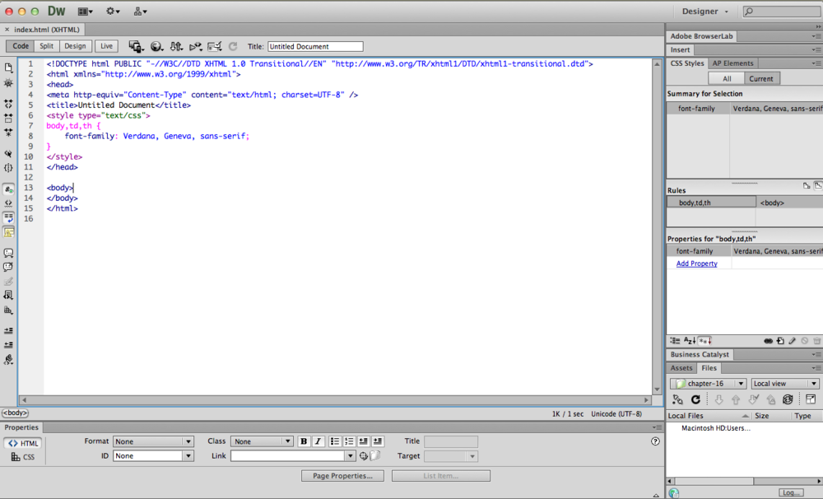Open the Designer workspace switcher menu
This screenshot has height=499, width=823.
point(704,11)
